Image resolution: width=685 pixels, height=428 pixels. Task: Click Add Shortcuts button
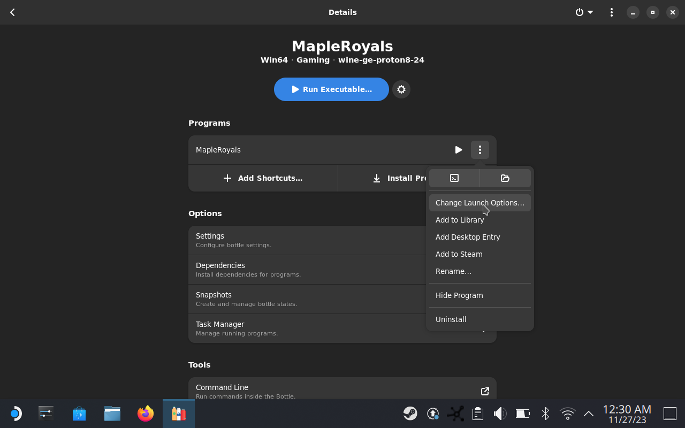click(x=263, y=178)
